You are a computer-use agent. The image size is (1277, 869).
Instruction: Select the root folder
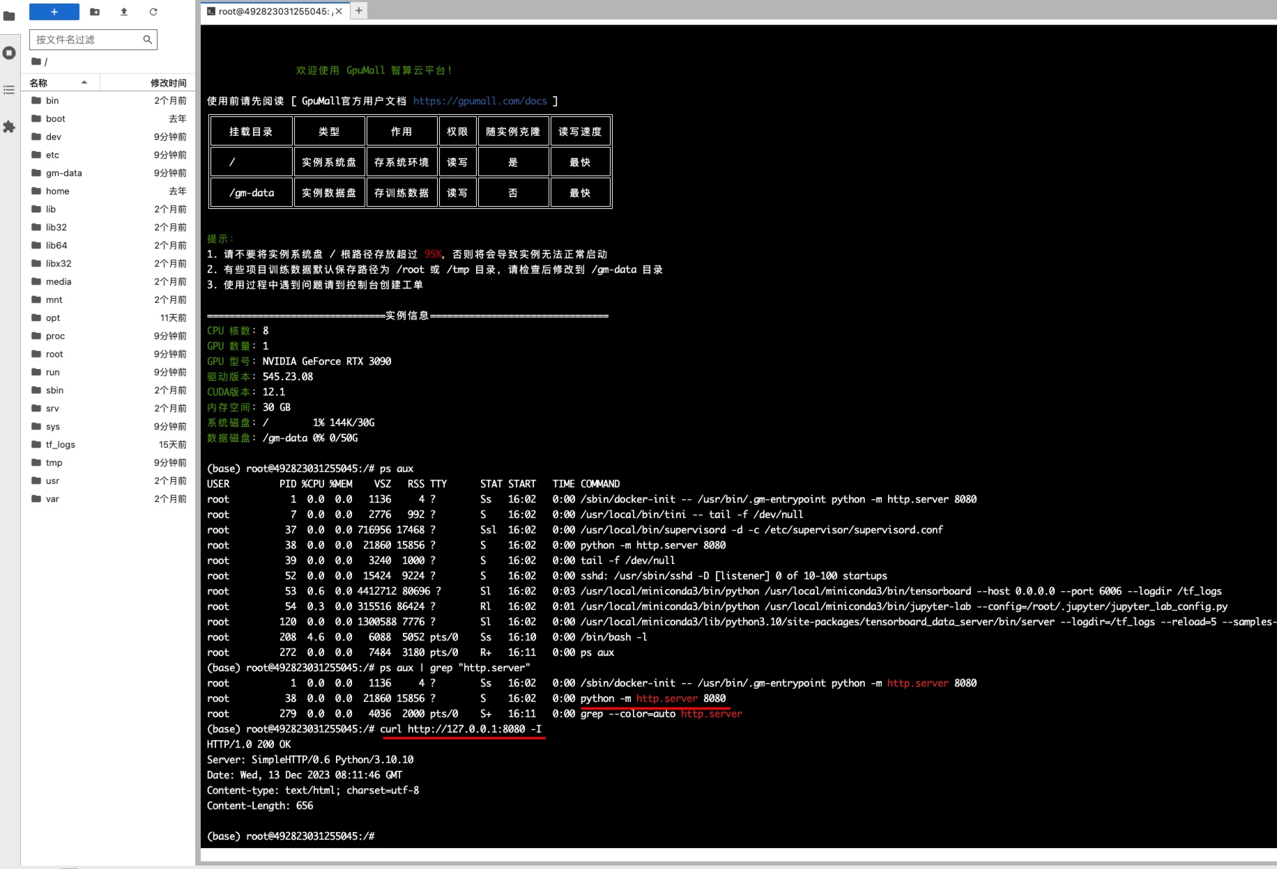109,354
